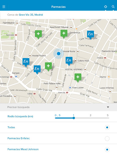This screenshot has width=117, height=156.
Task: Tap Enfalac pin beside Colors Host
Action: point(69,61)
